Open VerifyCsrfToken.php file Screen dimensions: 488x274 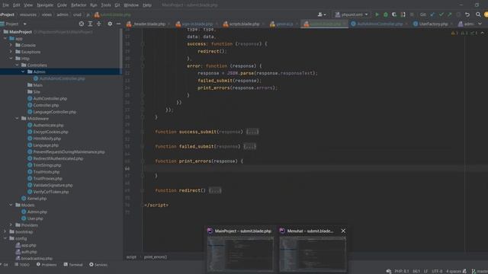click(48, 192)
